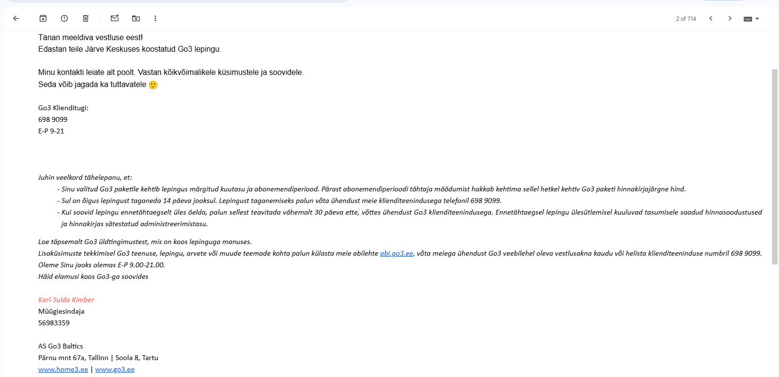Open the input tools keyboard icon
The height and width of the screenshot is (377, 779).
[x=748, y=19]
